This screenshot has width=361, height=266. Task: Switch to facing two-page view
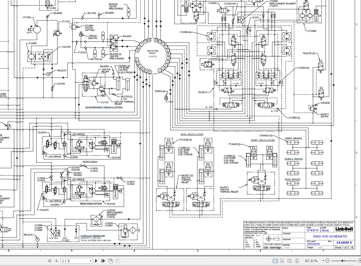coord(290,261)
